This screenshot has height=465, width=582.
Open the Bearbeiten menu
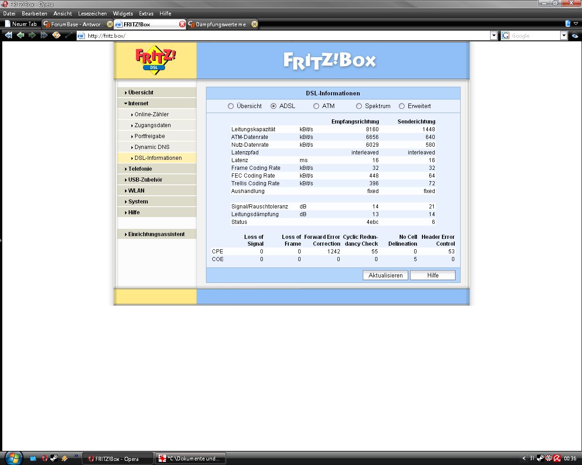(x=35, y=14)
